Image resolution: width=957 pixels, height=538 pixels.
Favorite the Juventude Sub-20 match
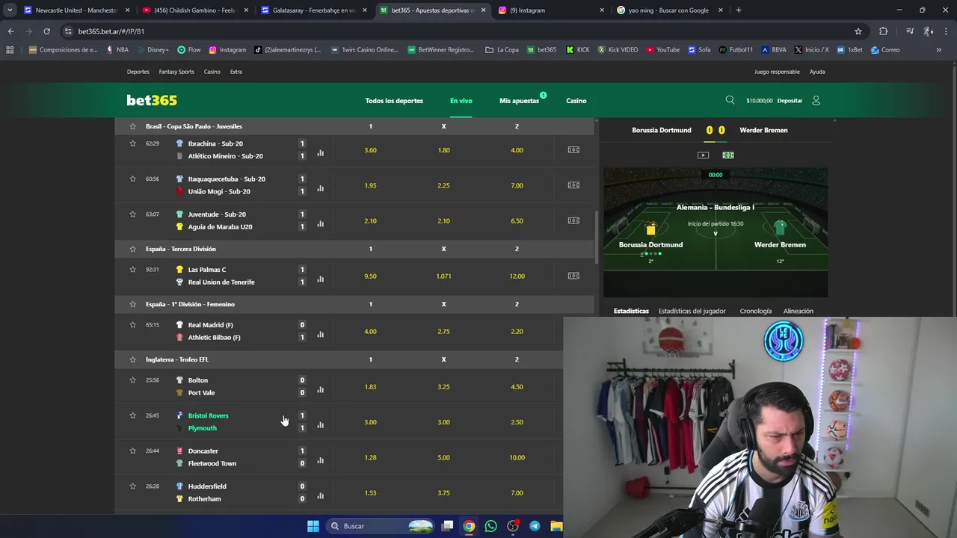coord(133,214)
